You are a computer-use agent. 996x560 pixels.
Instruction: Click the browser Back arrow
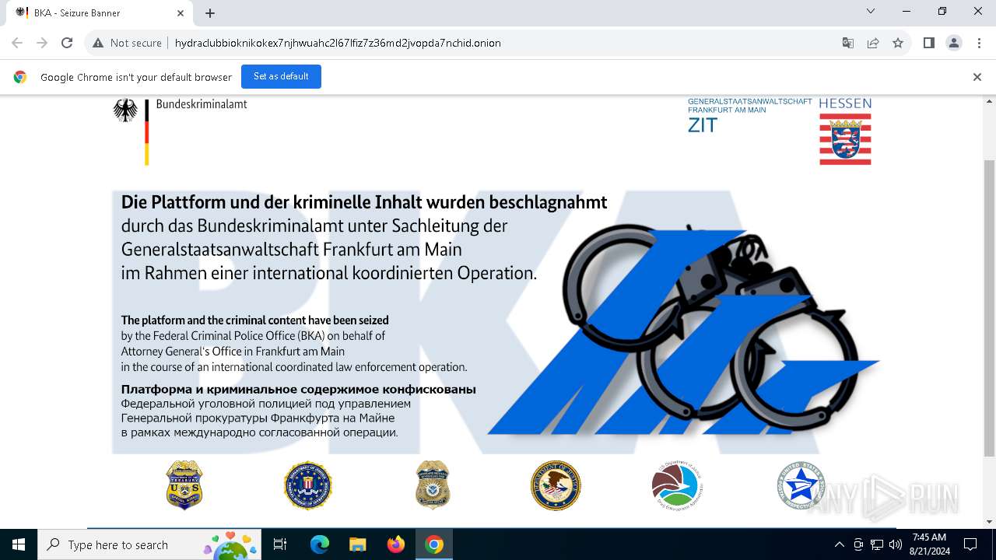[x=17, y=43]
